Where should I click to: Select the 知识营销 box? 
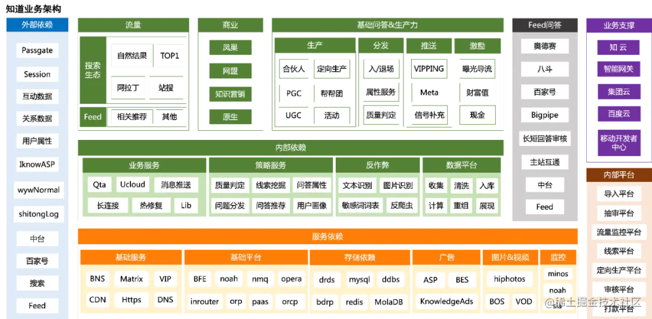tap(231, 94)
